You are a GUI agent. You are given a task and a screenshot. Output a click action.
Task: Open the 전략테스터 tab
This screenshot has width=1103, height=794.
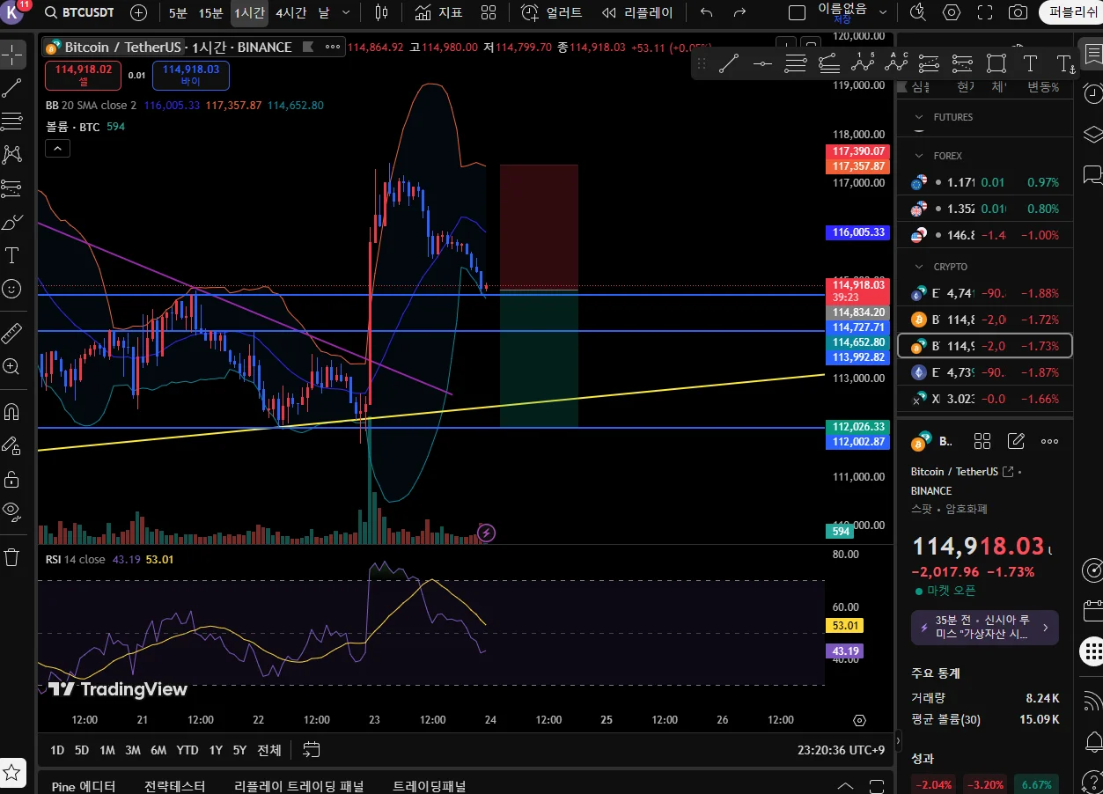point(175,786)
